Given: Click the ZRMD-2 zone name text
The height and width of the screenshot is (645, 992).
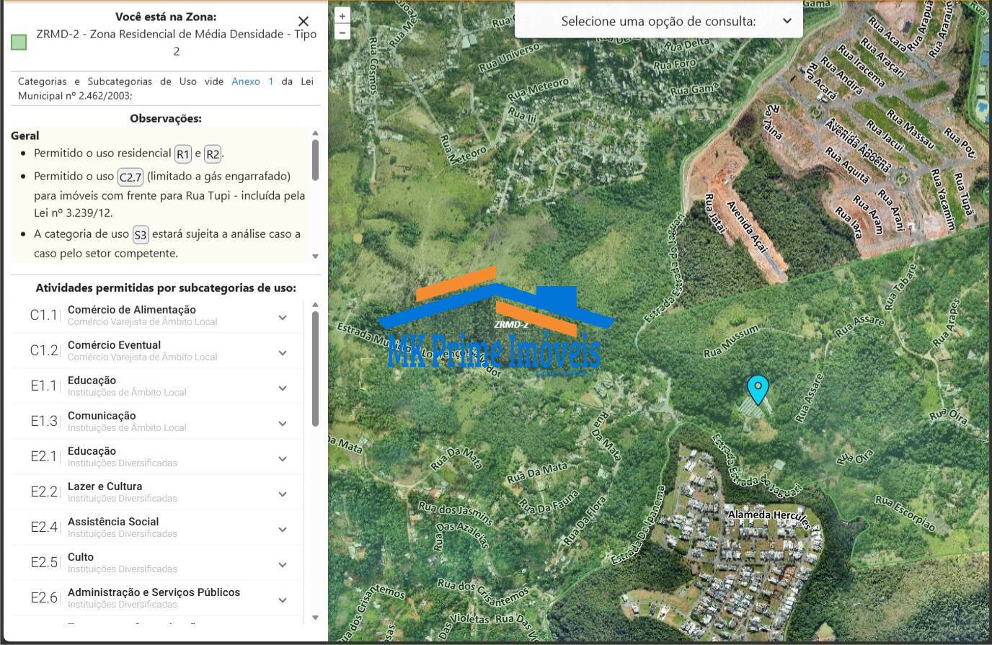Looking at the screenshot, I should 177,43.
